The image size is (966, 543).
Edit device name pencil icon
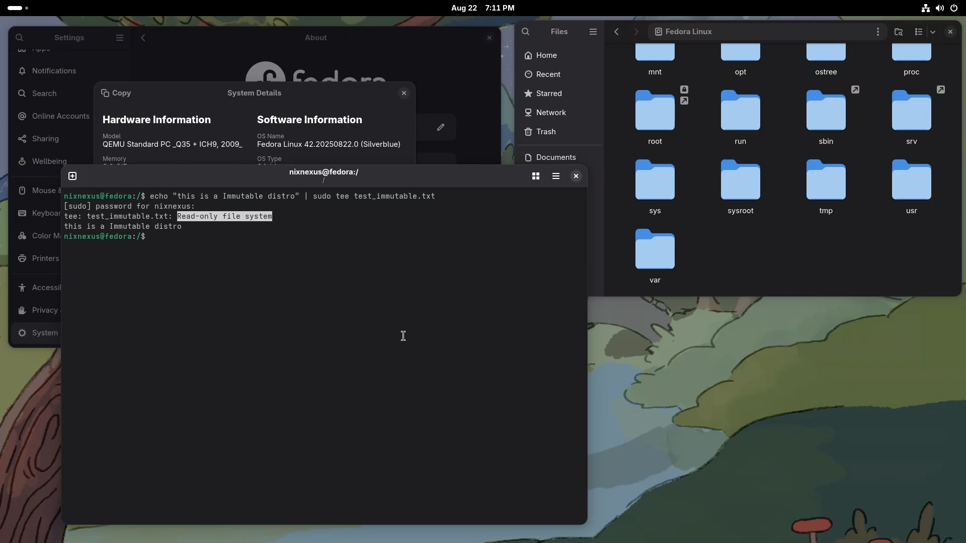pyautogui.click(x=441, y=127)
